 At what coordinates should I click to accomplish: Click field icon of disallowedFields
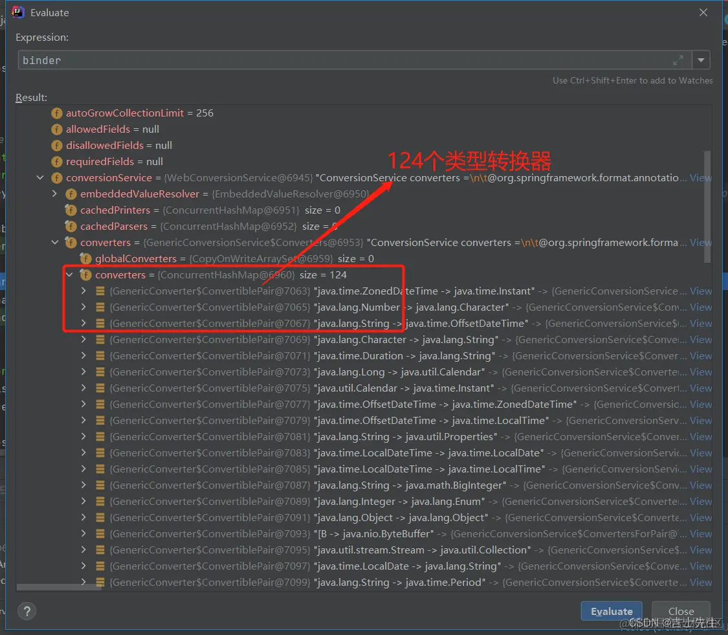coord(57,146)
